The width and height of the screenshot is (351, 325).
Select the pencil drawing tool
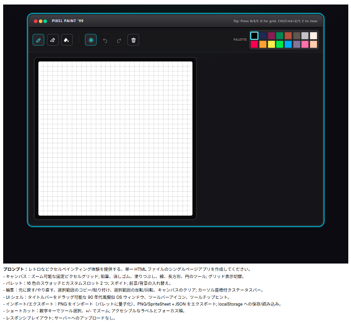coord(38,40)
